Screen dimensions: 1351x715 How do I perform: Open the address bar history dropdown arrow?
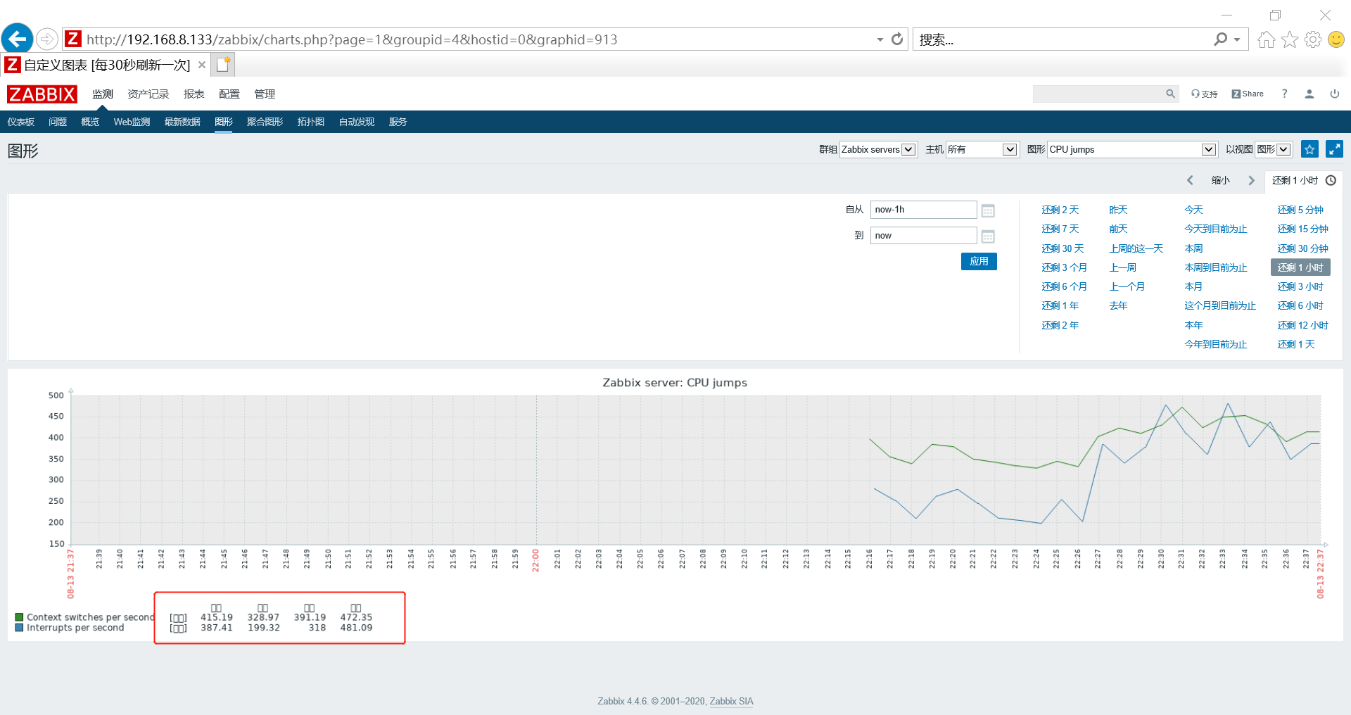[x=880, y=39]
